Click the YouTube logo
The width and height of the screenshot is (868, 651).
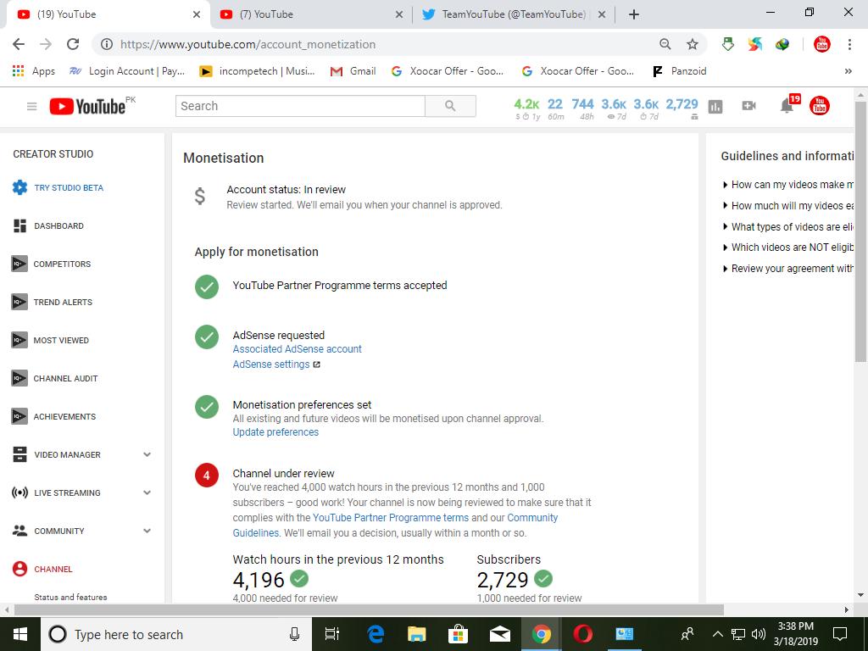pyautogui.click(x=87, y=106)
